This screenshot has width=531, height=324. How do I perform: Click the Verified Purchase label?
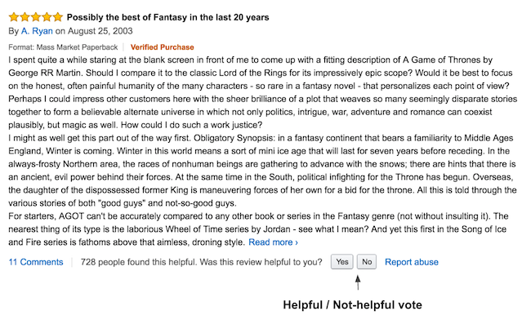[x=163, y=47]
